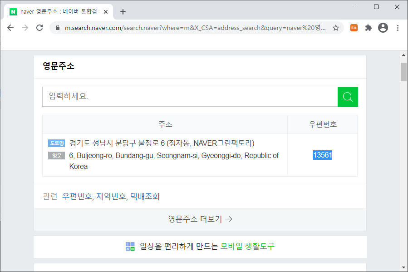Click the Korean road address text
Image resolution: width=408 pixels, height=272 pixels.
[162, 143]
